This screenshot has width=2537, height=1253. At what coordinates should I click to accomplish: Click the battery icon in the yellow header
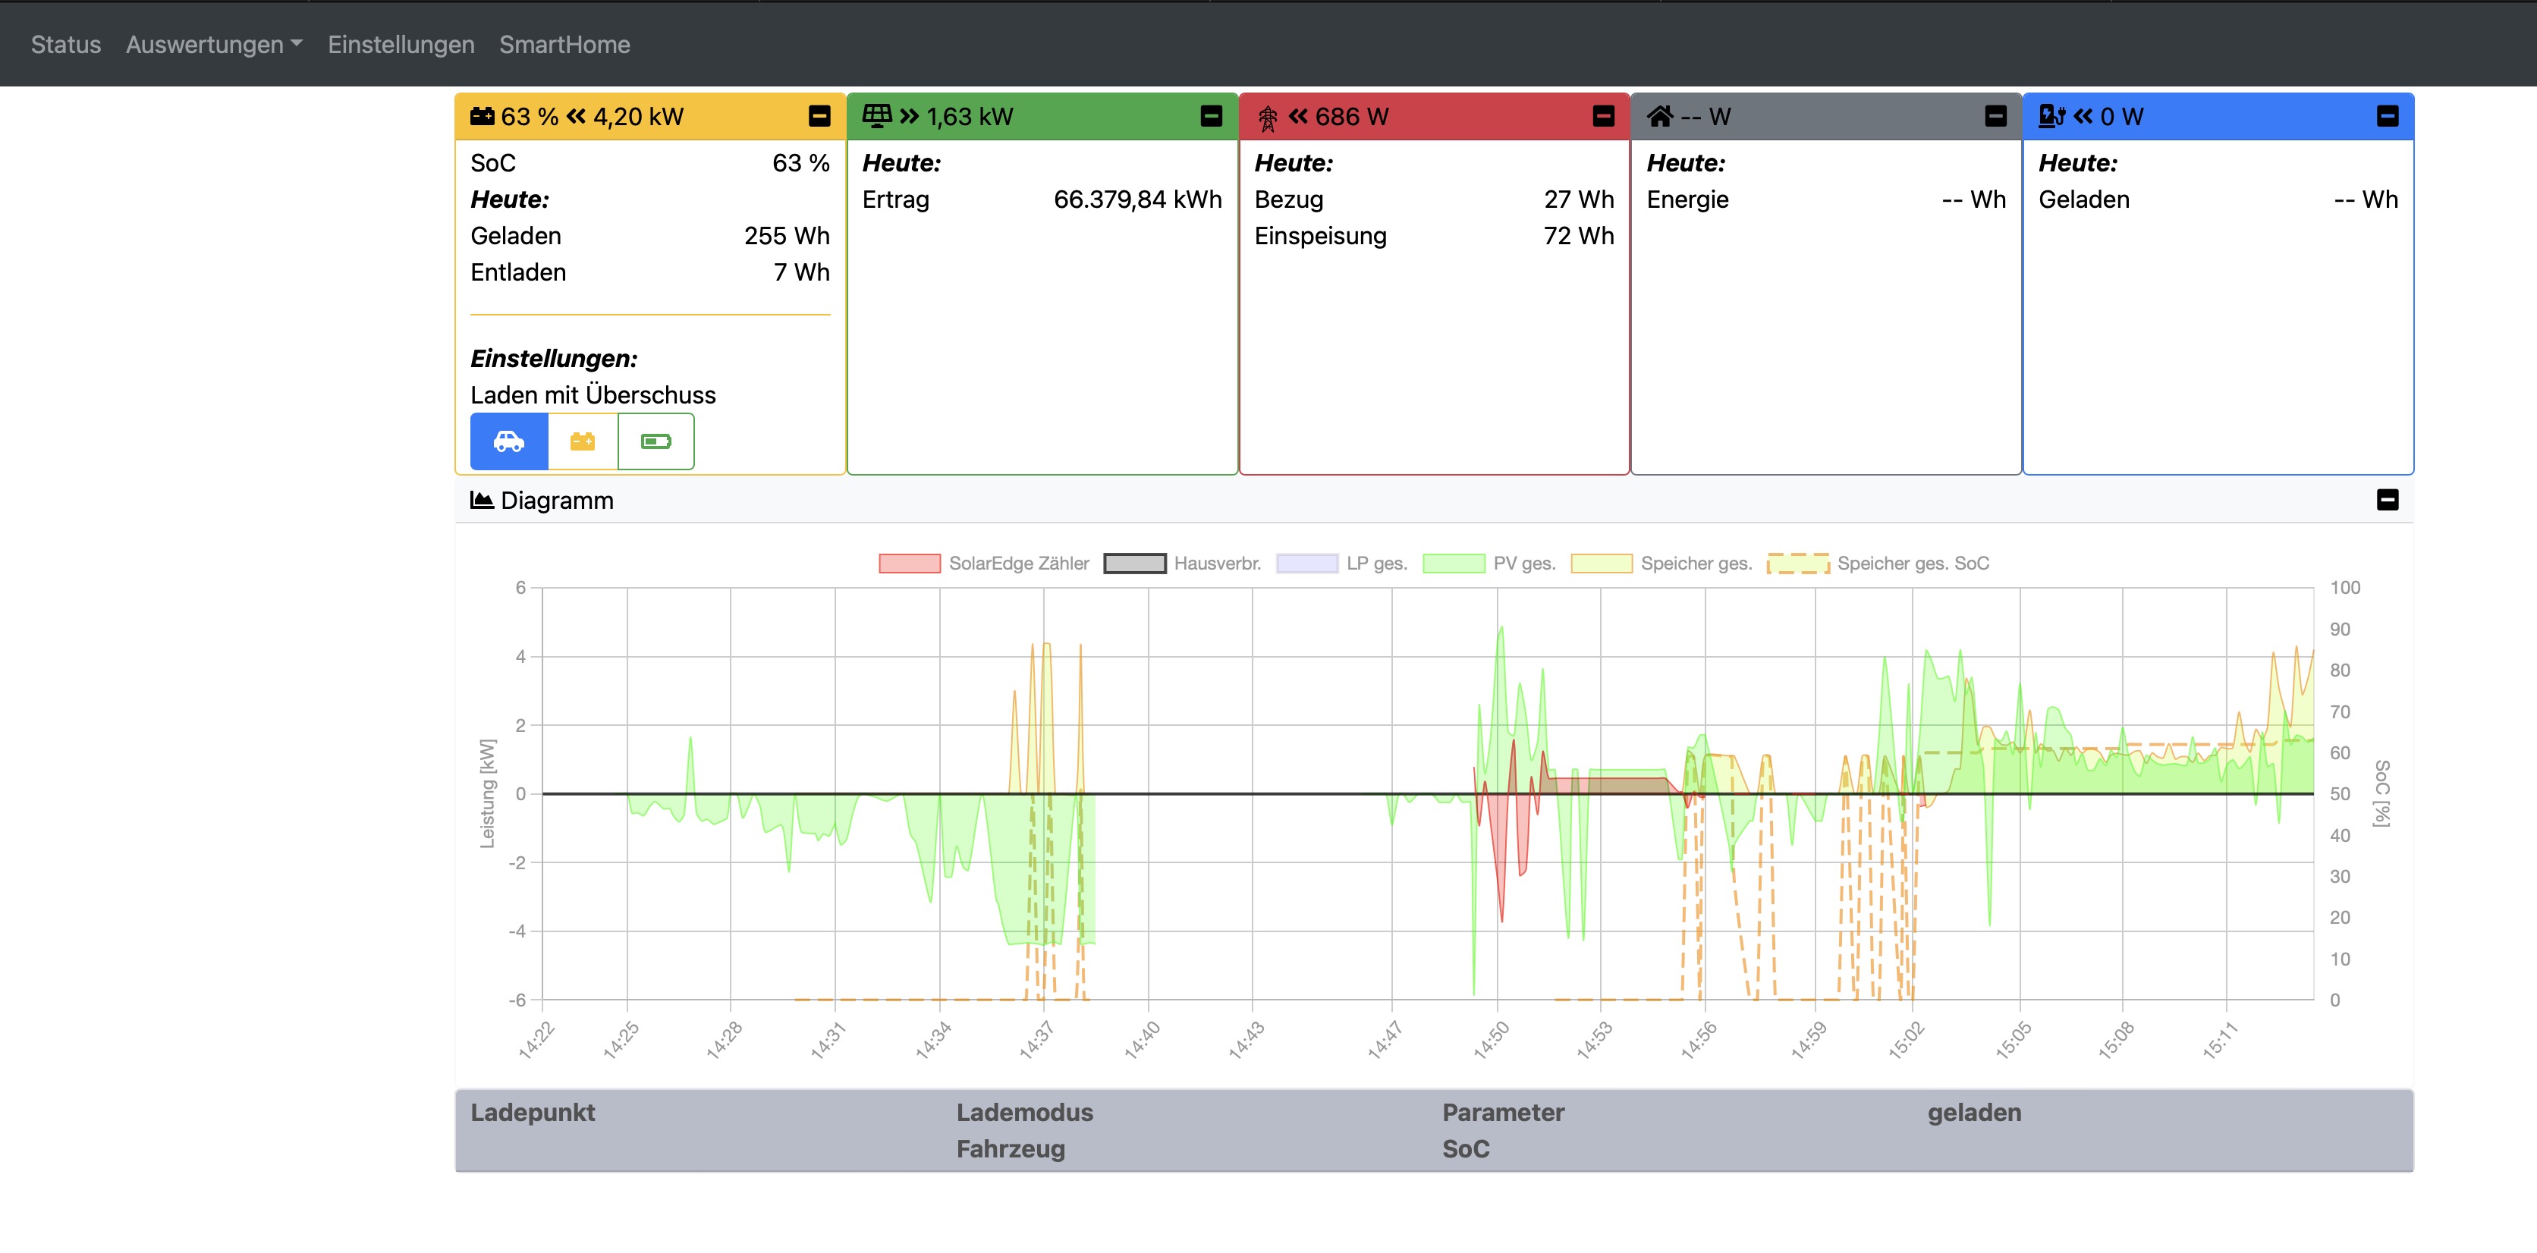tap(482, 116)
